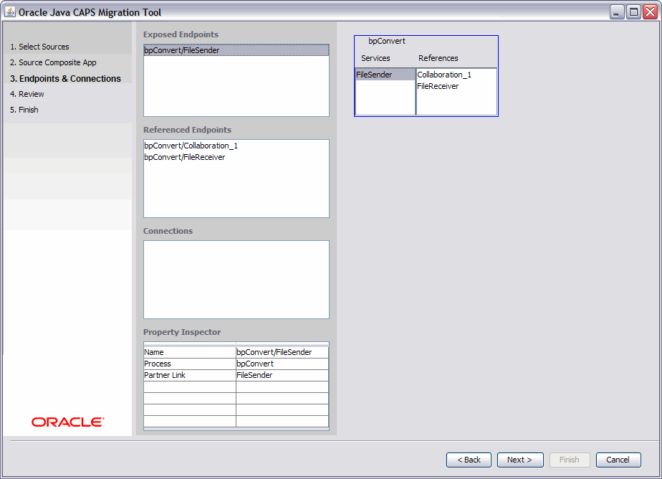
Task: Click the disabled Finish button
Action: point(570,460)
